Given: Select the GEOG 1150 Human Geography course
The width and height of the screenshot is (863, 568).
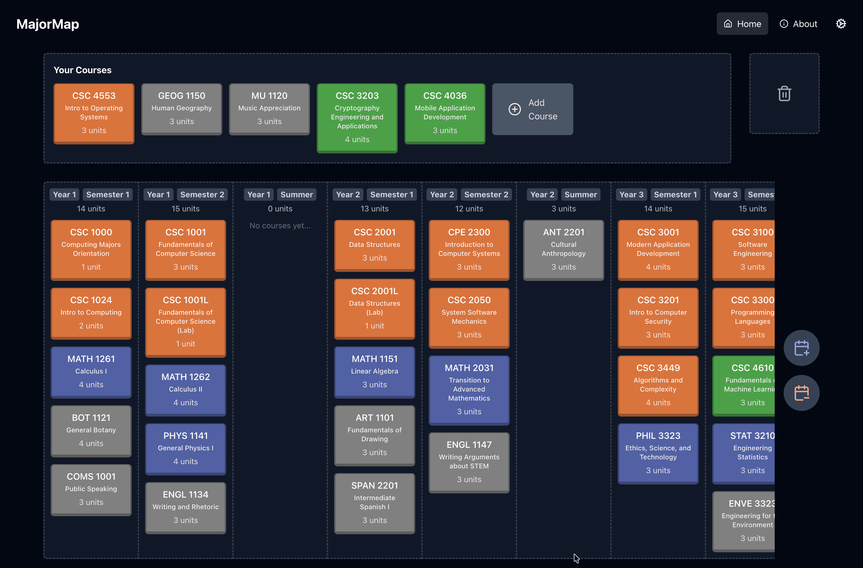Looking at the screenshot, I should click(x=181, y=109).
